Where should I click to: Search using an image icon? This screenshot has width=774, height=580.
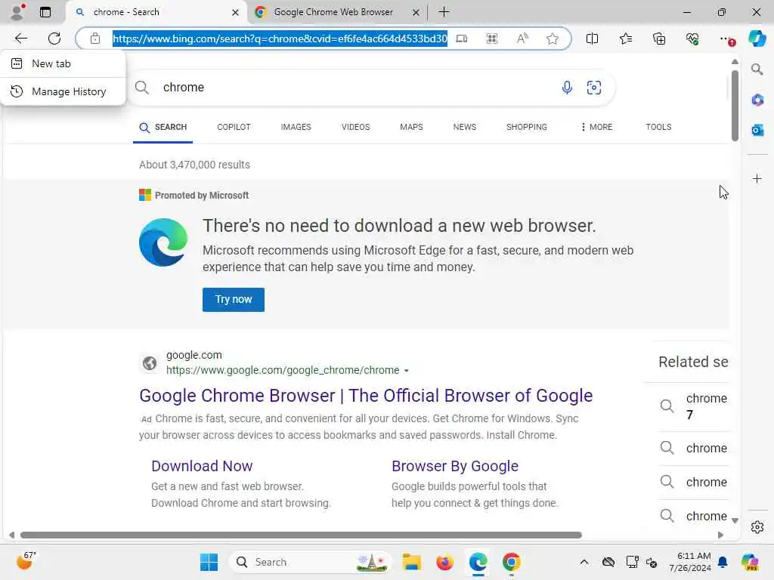593,88
